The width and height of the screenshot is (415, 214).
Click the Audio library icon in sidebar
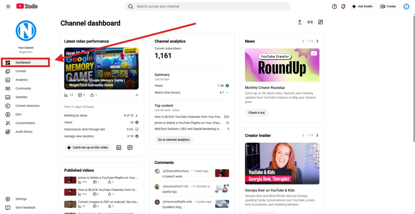pos(8,132)
